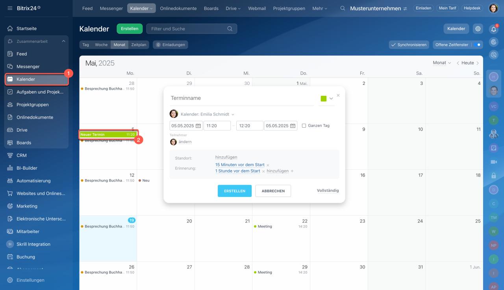504x290 pixels.
Task: Open the 12:20 end time field
Action: tap(250, 126)
